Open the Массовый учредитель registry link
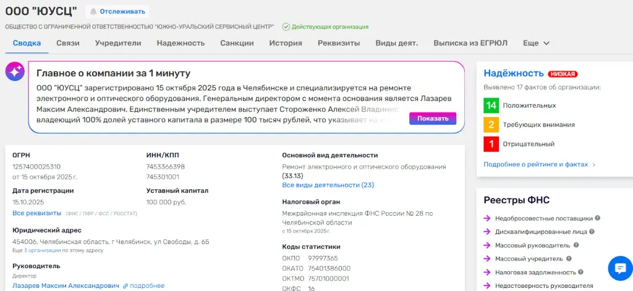The height and width of the screenshot is (291, 633). click(529, 259)
